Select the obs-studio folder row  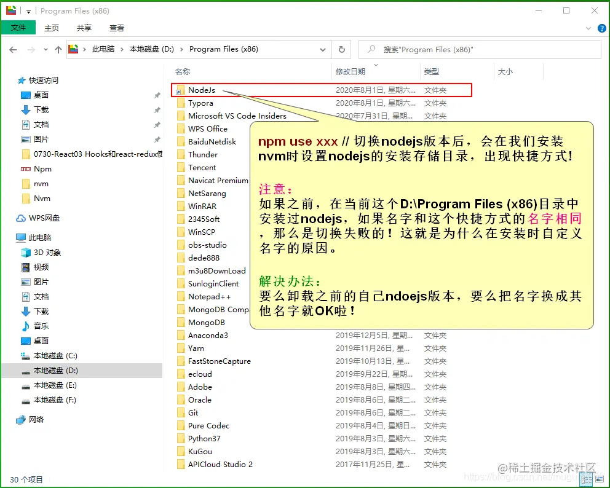click(202, 245)
